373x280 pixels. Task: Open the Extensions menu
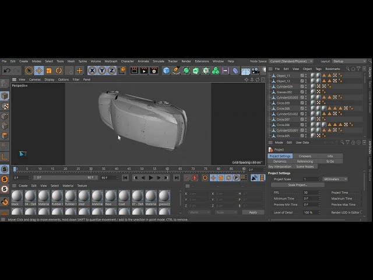(202, 61)
